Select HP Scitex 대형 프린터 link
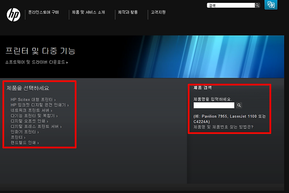Screen dimensions: 289x193 pyautogui.click(x=33, y=100)
